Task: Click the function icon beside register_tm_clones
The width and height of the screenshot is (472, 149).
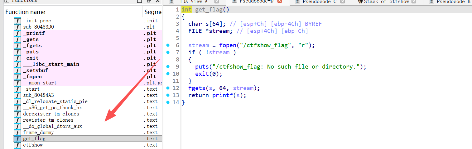Action: click(17, 120)
